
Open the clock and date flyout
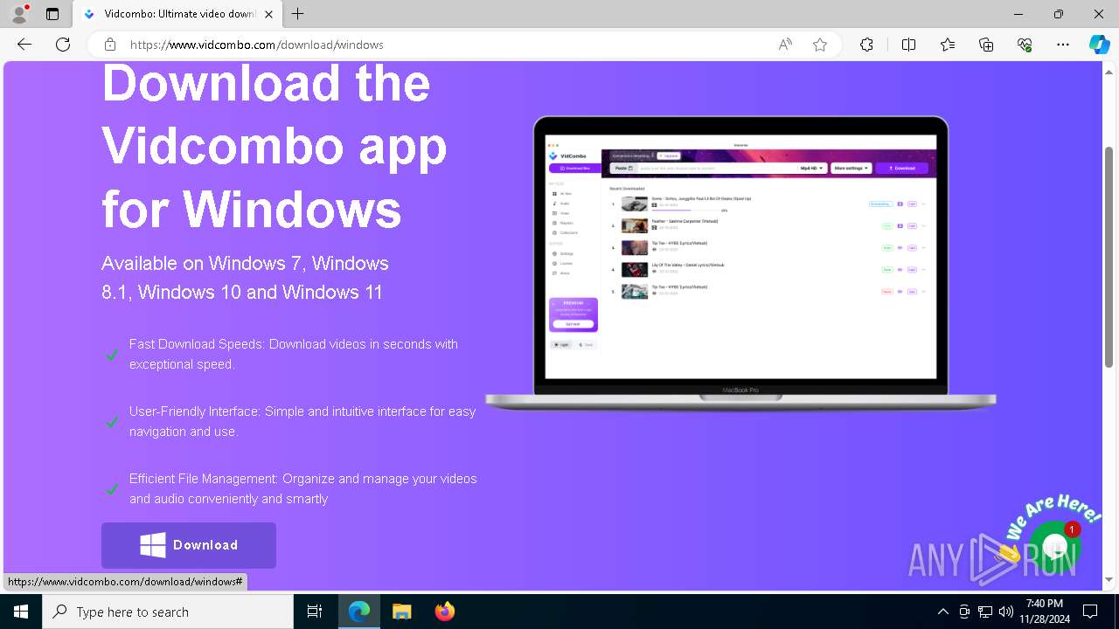point(1045,612)
